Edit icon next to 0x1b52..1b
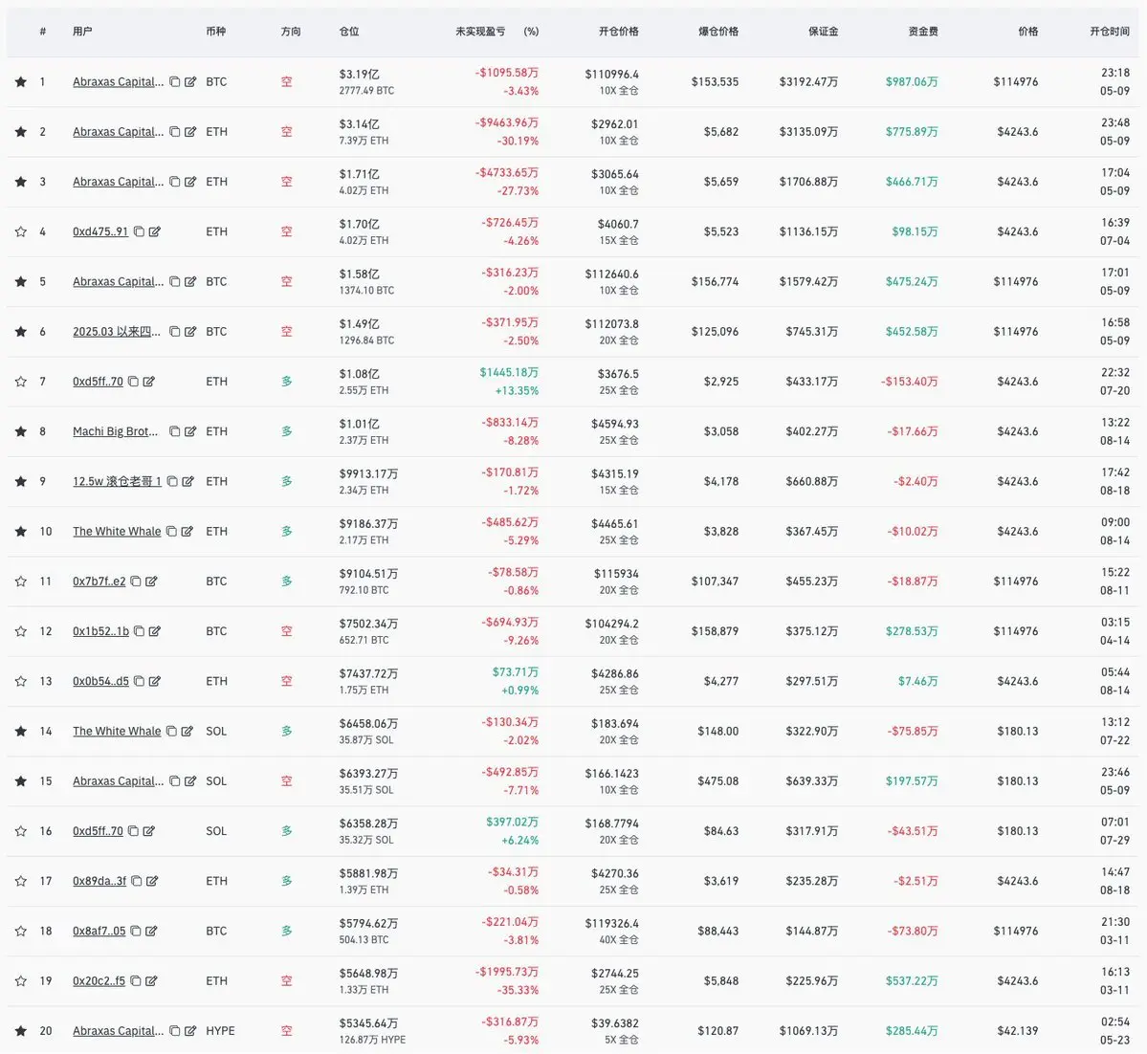The height and width of the screenshot is (1054, 1147). (154, 631)
